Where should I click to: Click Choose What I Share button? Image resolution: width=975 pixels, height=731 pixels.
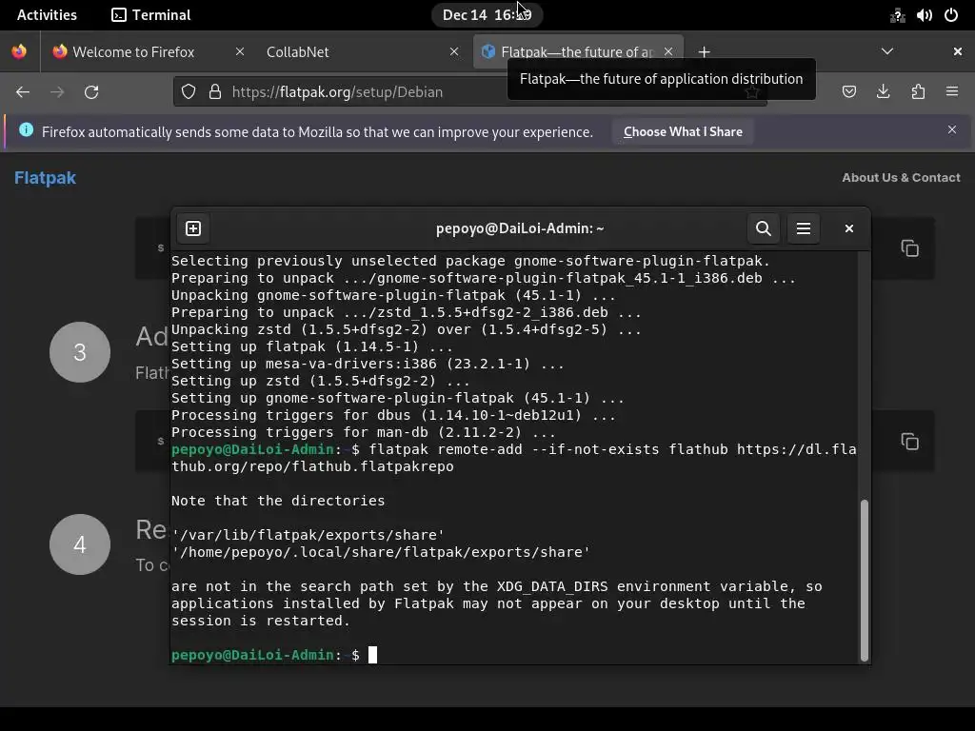(x=683, y=131)
